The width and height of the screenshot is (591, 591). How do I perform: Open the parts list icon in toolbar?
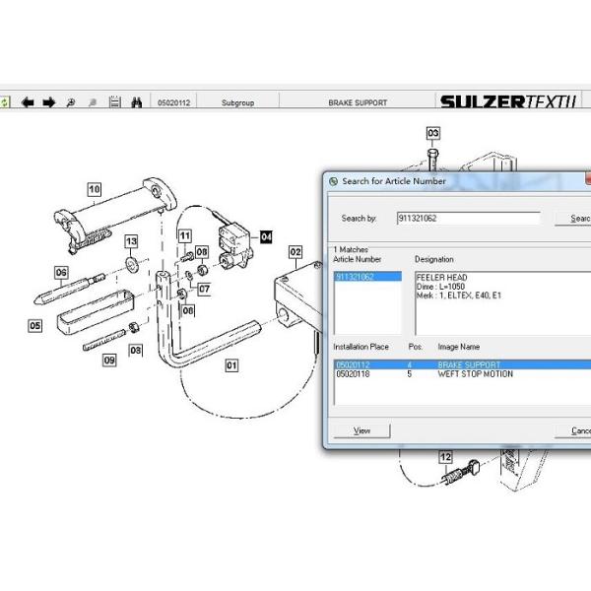pos(115,102)
